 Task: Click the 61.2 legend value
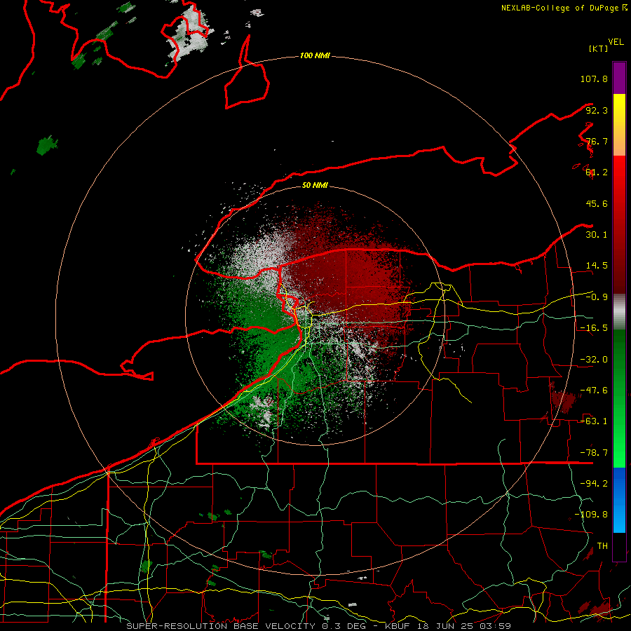click(x=597, y=172)
